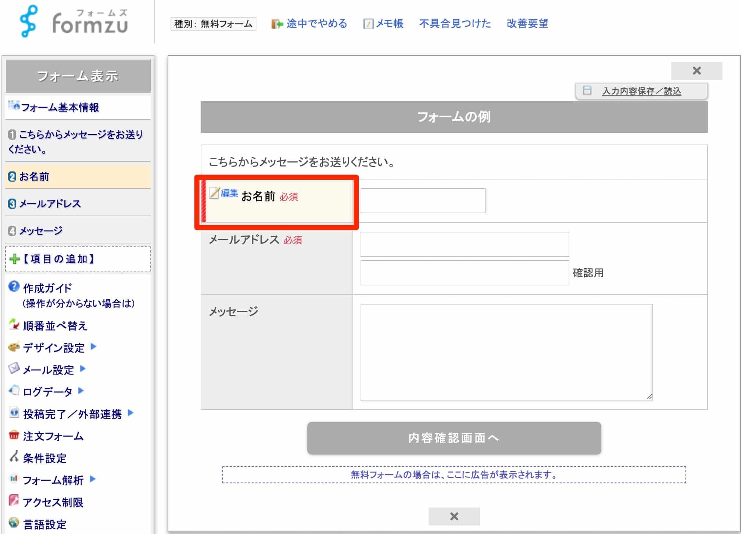Click the 途中でやめる exit door icon

[276, 24]
